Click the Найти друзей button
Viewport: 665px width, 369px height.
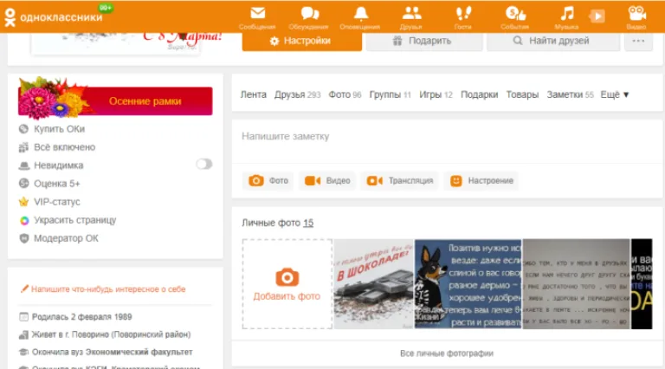[553, 41]
